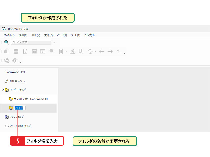Screen dimensions: 210x157
Task: Open dropdown next to vertical bars icon
Action: (66, 51)
